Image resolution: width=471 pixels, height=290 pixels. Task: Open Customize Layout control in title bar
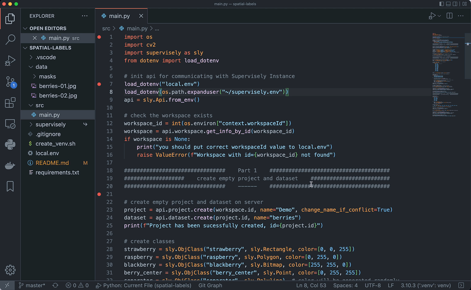(x=465, y=4)
